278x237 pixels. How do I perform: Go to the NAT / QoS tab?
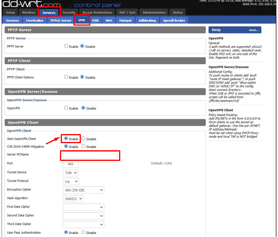coord(127,13)
